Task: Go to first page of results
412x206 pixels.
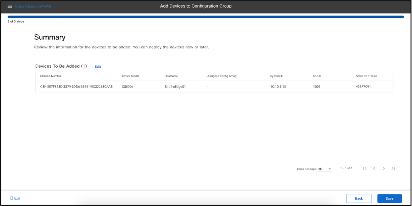Action: point(364,169)
